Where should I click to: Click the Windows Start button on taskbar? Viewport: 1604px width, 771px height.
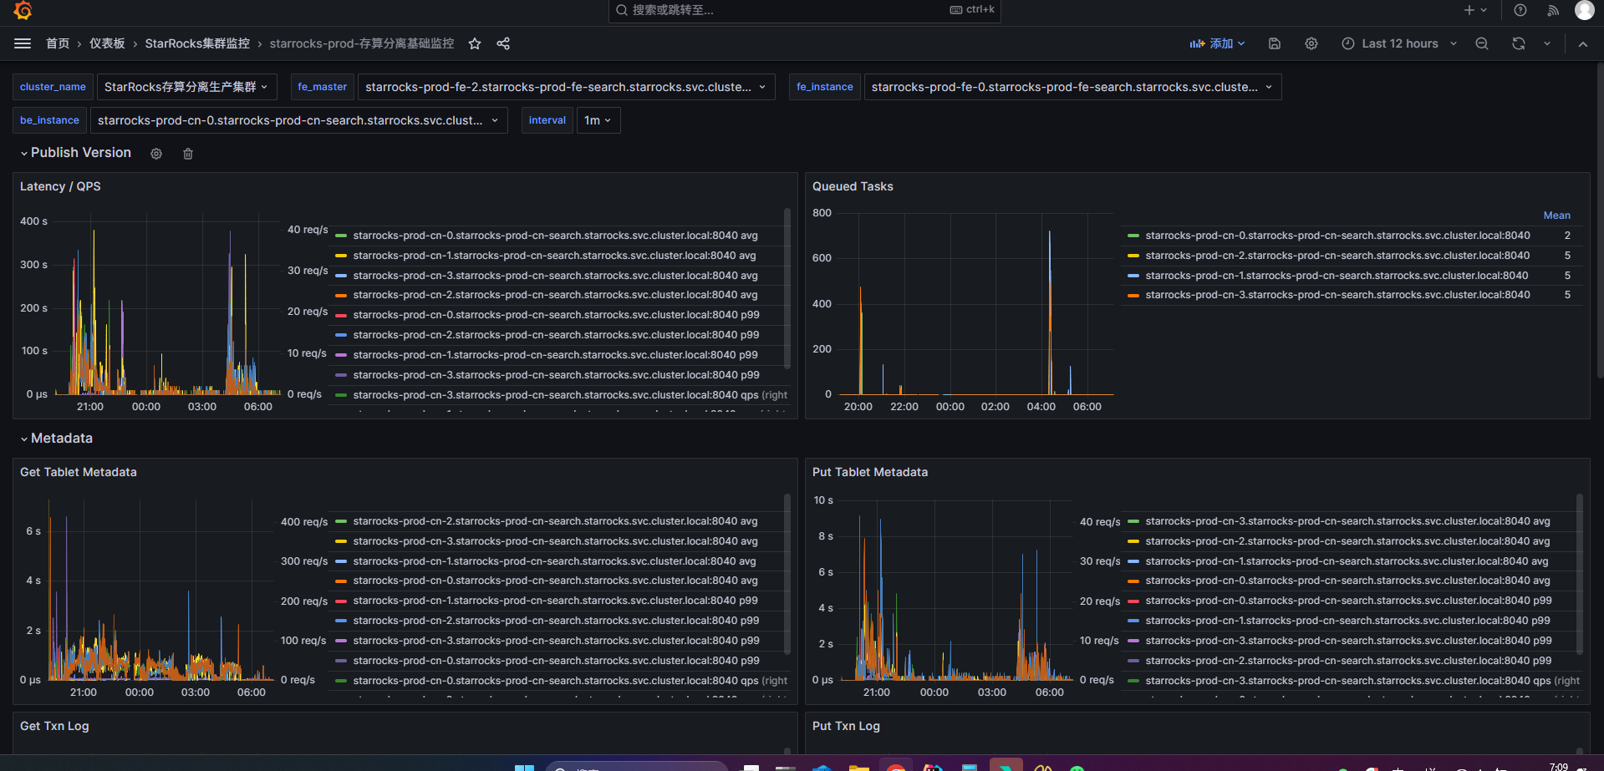click(524, 768)
